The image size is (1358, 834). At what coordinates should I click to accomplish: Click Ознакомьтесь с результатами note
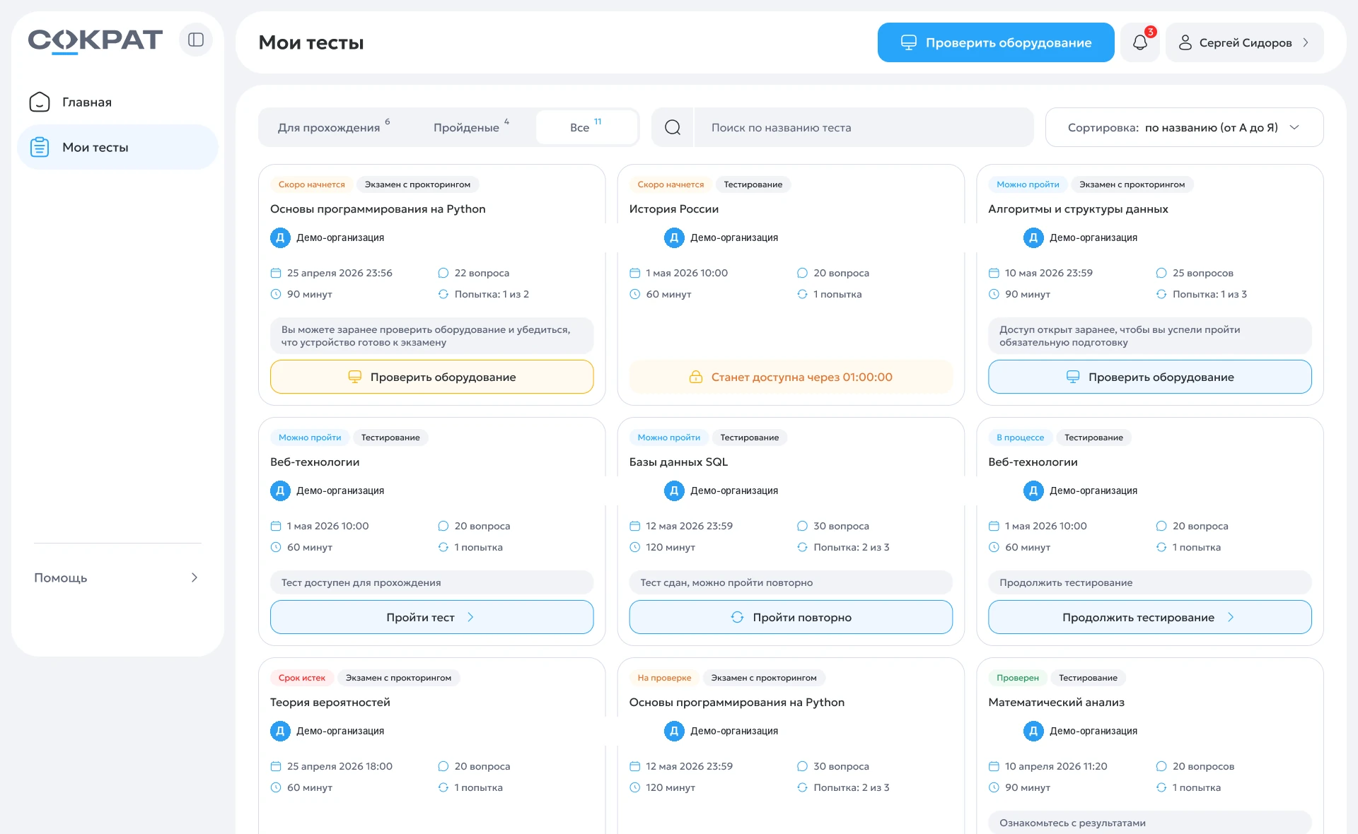click(1150, 822)
